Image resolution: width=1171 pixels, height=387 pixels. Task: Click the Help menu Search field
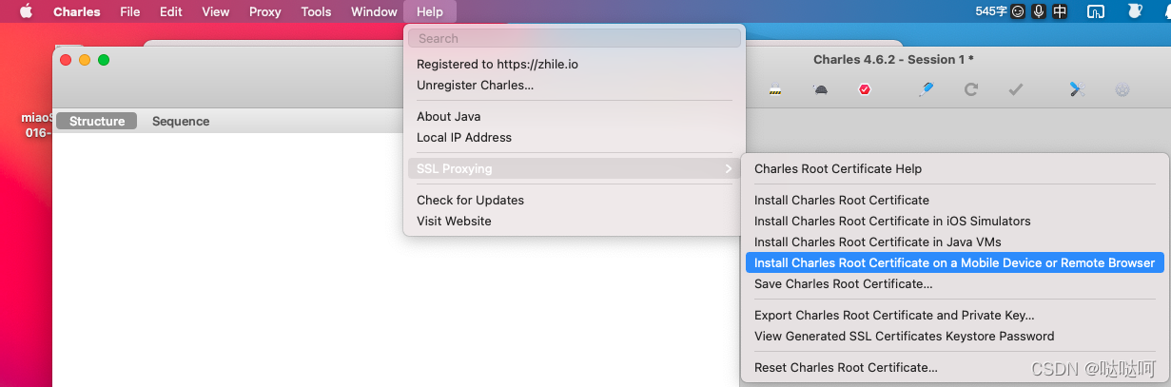[575, 38]
